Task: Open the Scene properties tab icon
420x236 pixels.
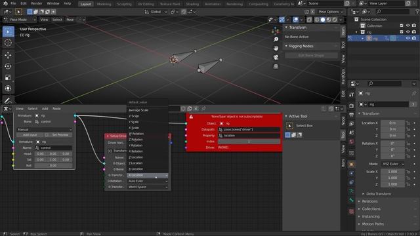Action: coord(352,132)
